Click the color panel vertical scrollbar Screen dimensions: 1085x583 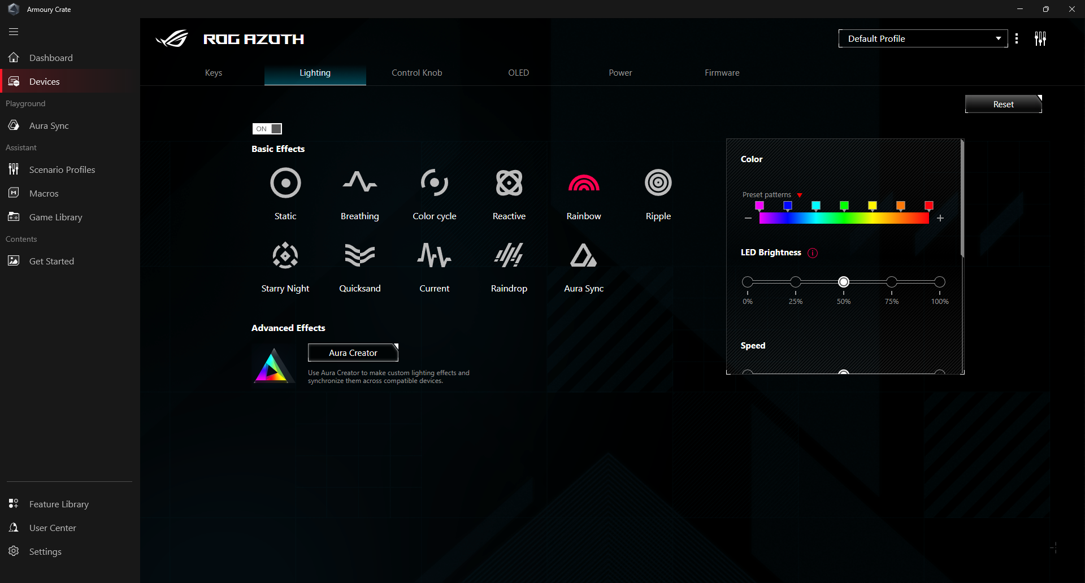pyautogui.click(x=962, y=199)
